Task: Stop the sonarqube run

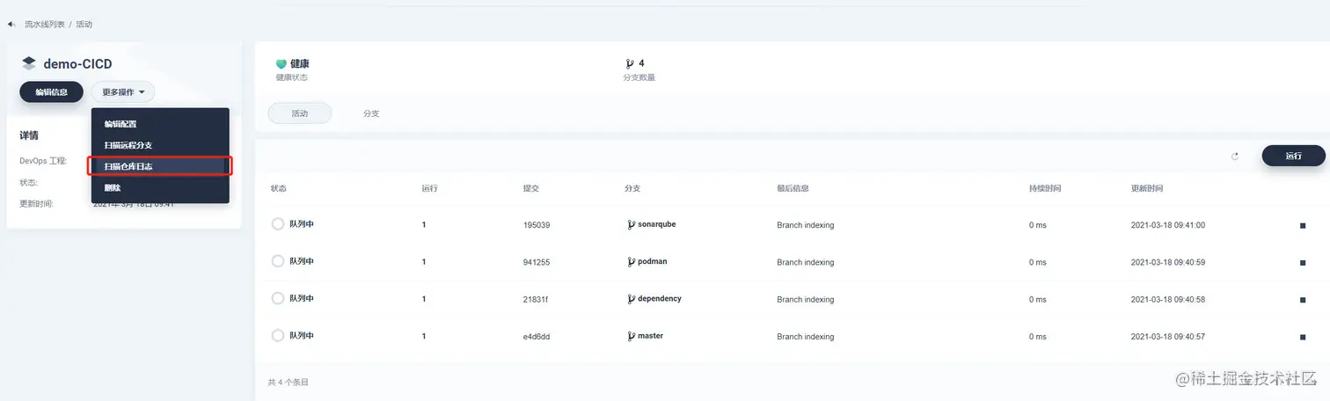Action: click(x=1303, y=226)
